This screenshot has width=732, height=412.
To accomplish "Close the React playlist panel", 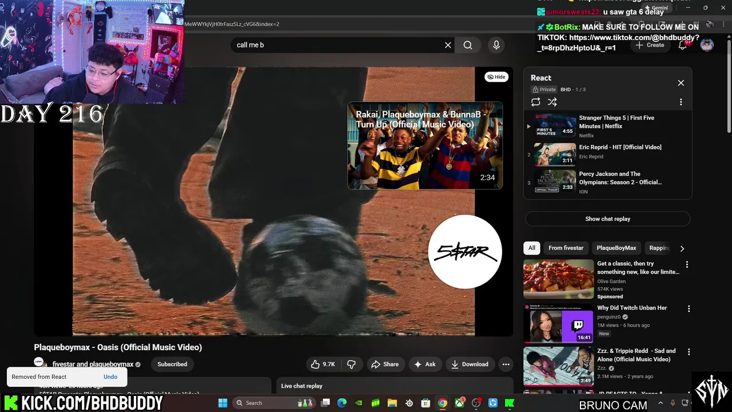I will pos(681,83).
